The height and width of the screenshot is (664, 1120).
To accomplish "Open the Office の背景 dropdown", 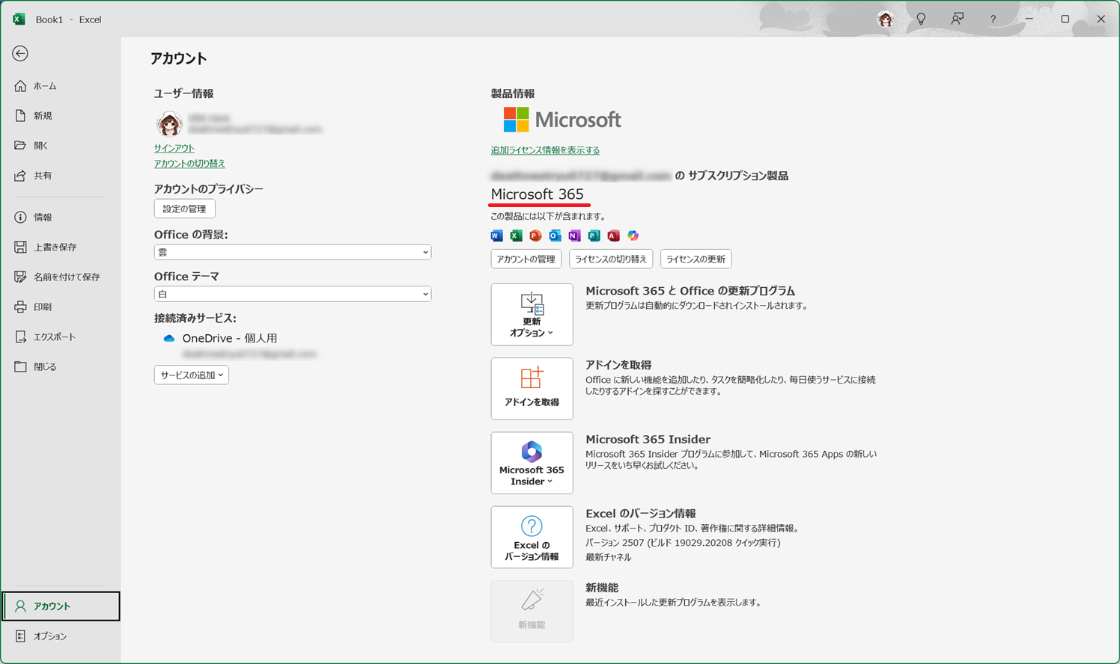I will coord(293,252).
